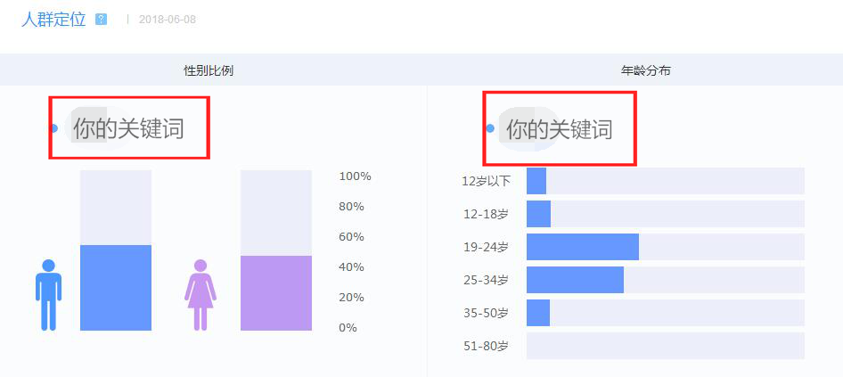Select the 25-34岁 age group bar
843x377 pixels.
pyautogui.click(x=575, y=280)
